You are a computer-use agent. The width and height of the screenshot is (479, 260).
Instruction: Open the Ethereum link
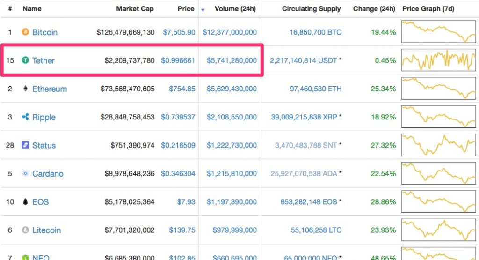pos(50,89)
